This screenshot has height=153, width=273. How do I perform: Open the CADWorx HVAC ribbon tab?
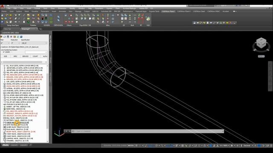tap(214, 11)
